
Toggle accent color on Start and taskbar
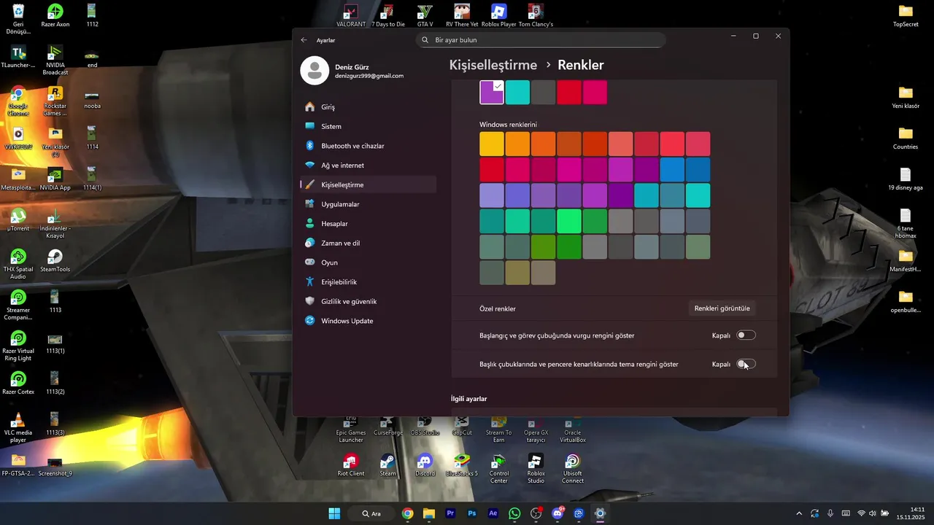(x=746, y=335)
